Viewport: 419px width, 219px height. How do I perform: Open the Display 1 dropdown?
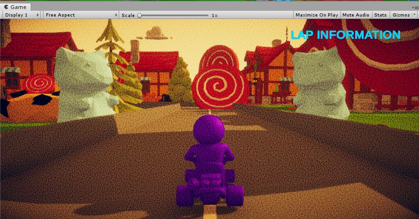(21, 15)
